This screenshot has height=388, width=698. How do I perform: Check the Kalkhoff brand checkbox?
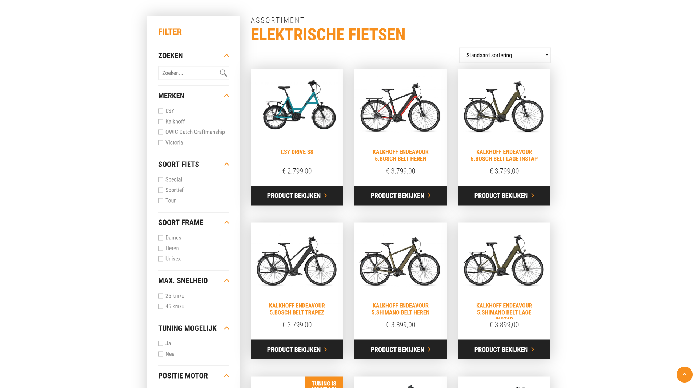pos(161,122)
